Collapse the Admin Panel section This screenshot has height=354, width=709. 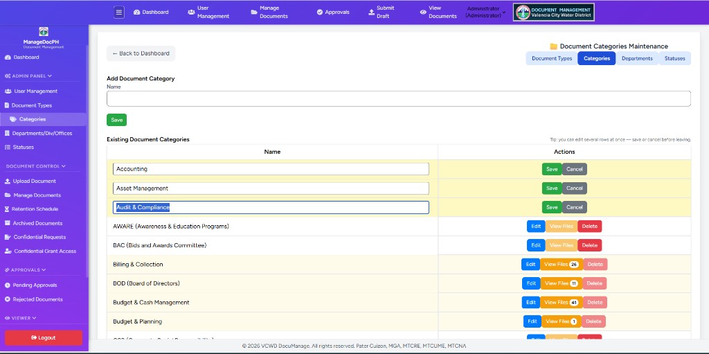28,76
